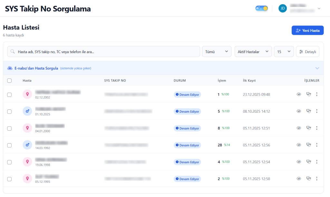The image size is (330, 197).
Task: Click the Yeni Hasta button
Action: [x=307, y=31]
